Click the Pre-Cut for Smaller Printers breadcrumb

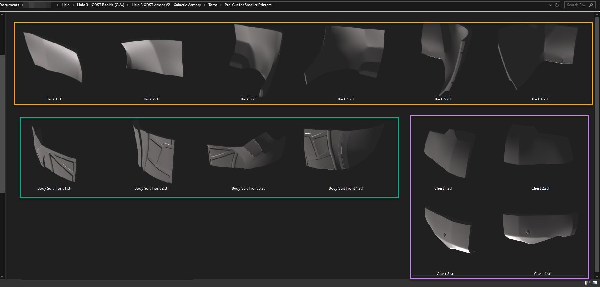248,5
